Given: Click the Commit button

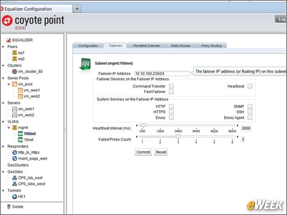Looking at the screenshot, I should coord(143,152).
